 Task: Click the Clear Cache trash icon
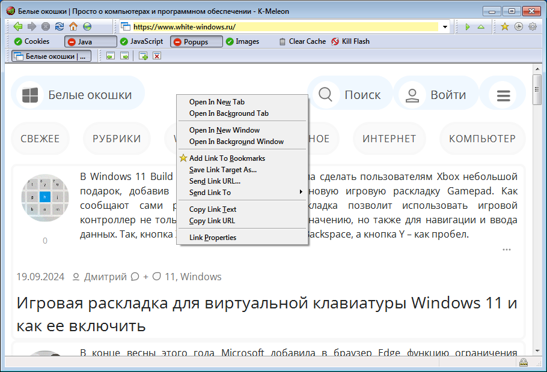(283, 41)
